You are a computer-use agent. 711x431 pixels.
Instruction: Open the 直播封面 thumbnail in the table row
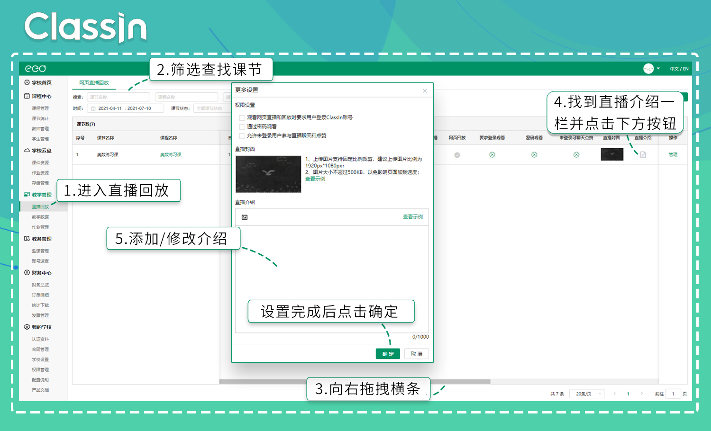[612, 154]
